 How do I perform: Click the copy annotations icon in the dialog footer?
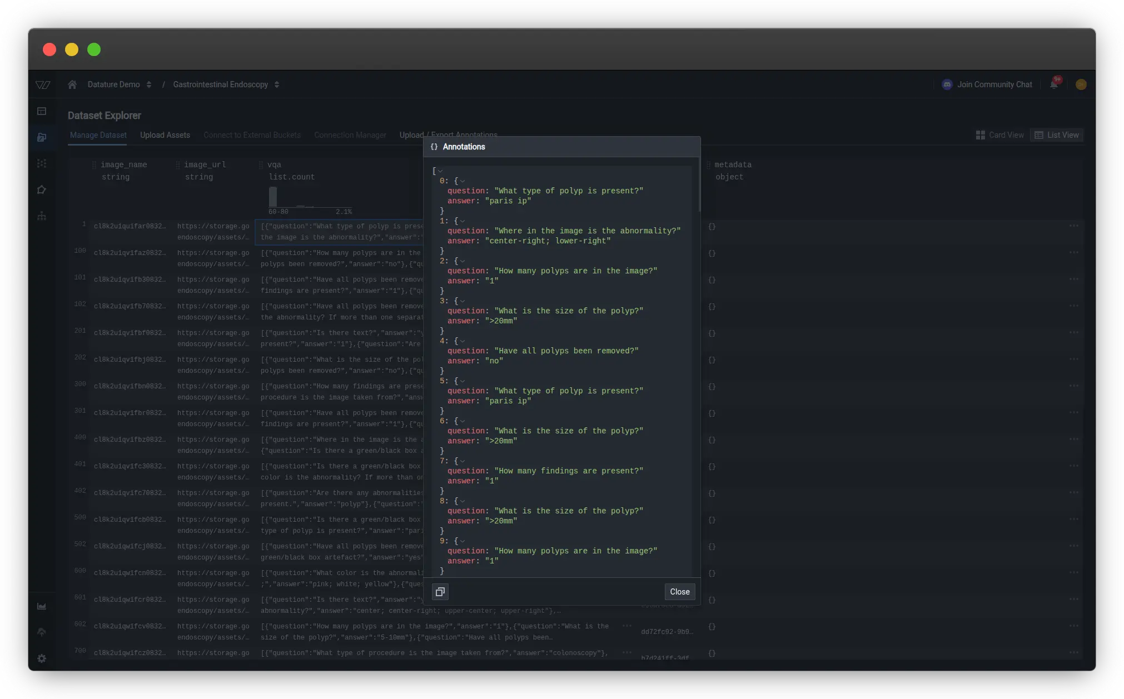coord(440,592)
